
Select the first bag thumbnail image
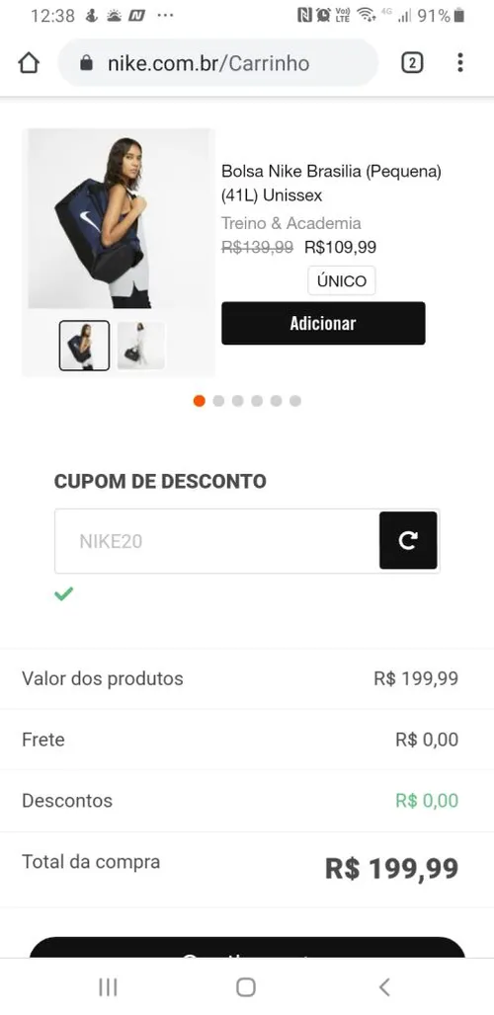click(84, 346)
